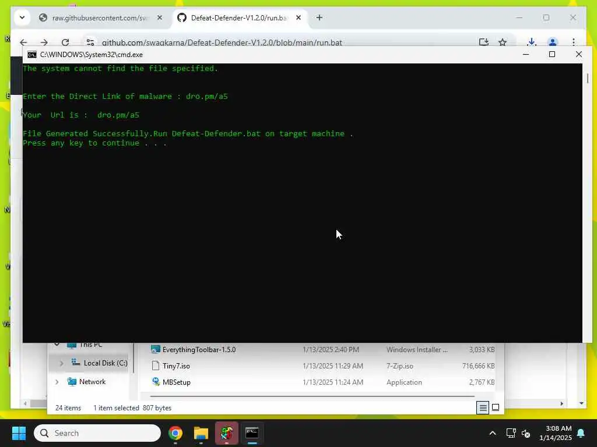Reload the GitHub page

[x=65, y=42]
